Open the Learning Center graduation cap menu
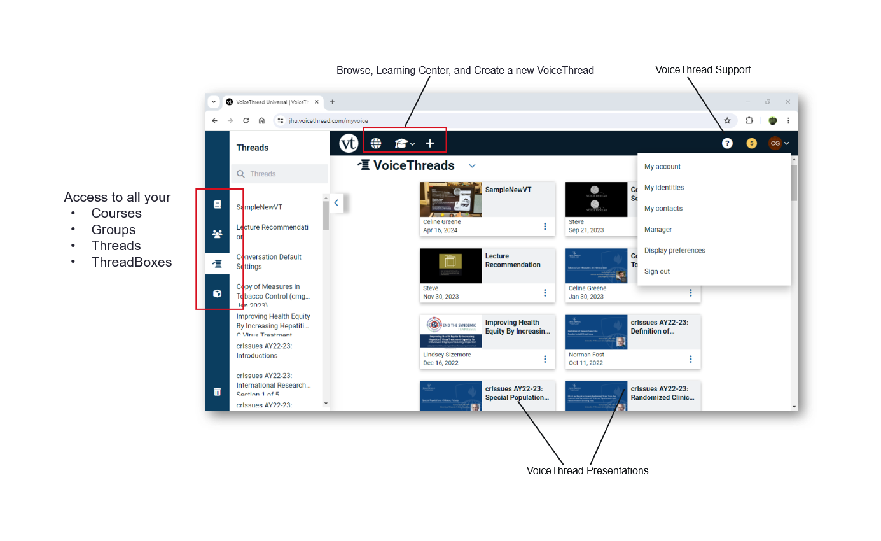 click(405, 144)
